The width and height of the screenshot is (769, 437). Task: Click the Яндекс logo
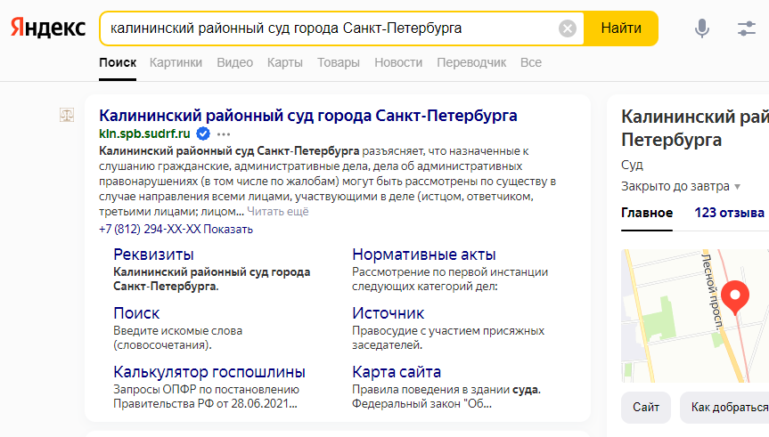coord(48,28)
